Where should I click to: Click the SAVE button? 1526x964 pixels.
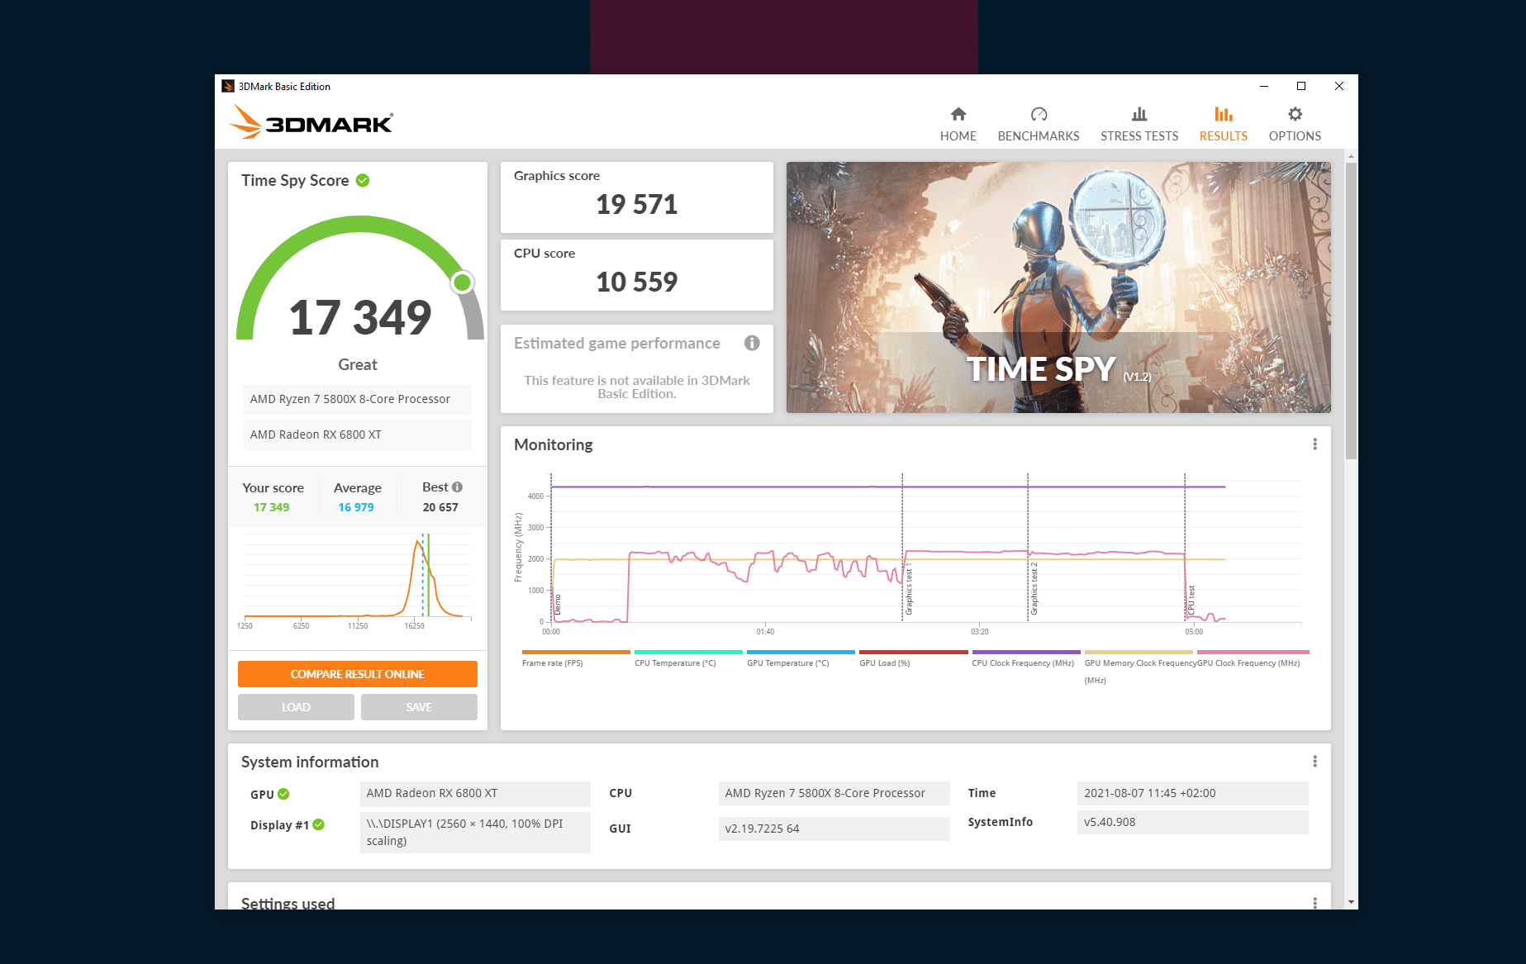(419, 707)
